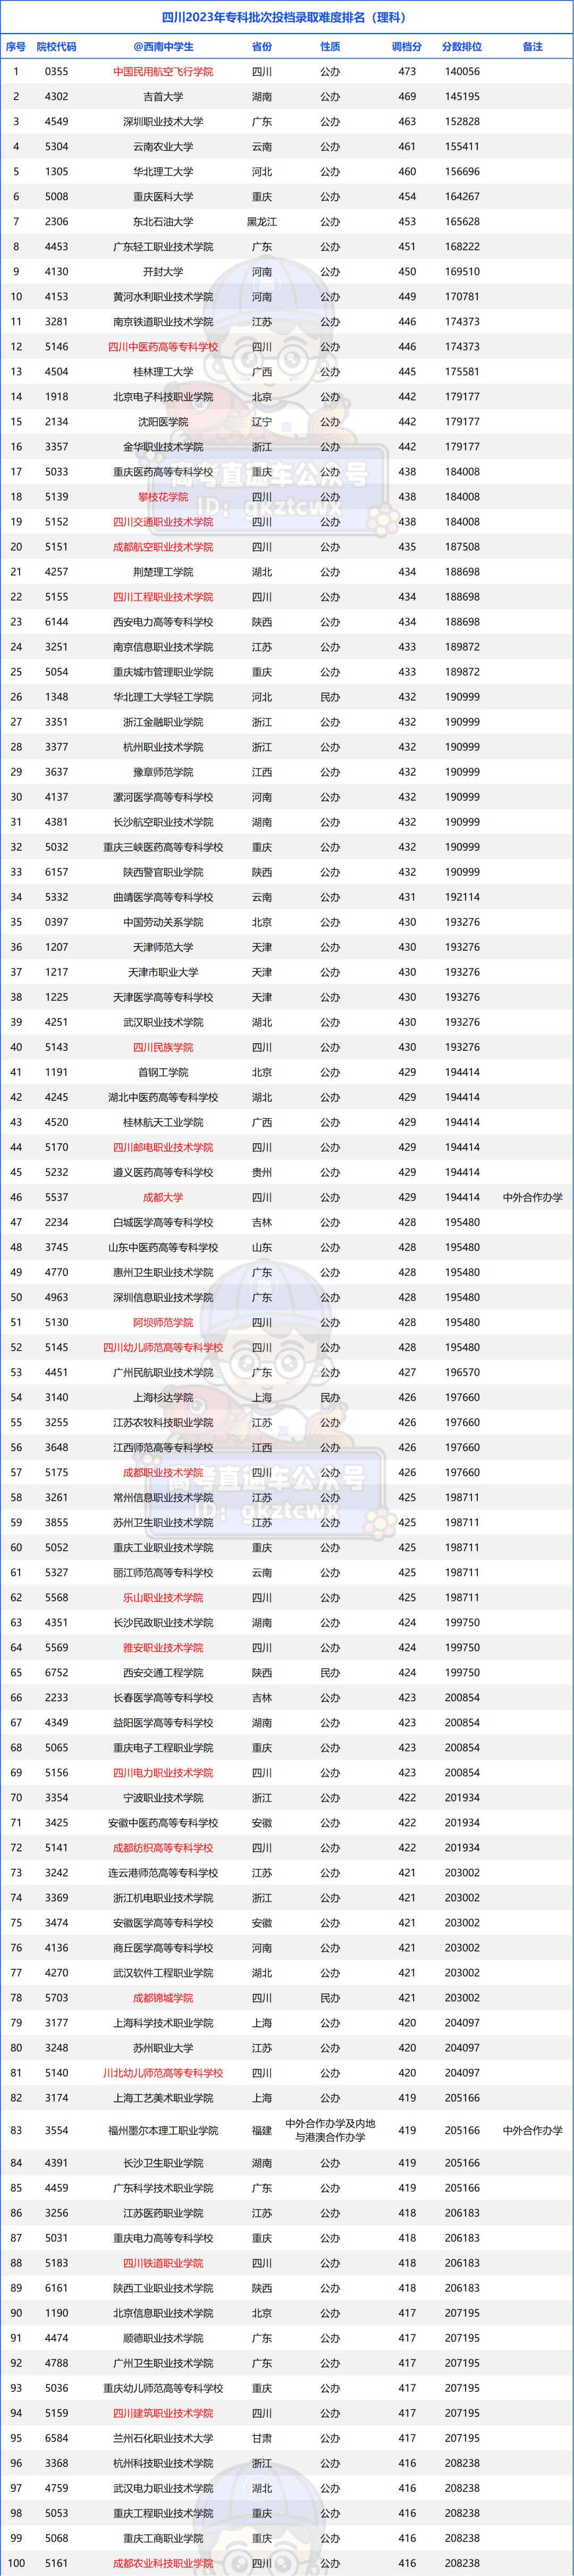Select 成都锦城学院 red name
Image resolution: width=574 pixels, height=2576 pixels.
coord(163,1997)
